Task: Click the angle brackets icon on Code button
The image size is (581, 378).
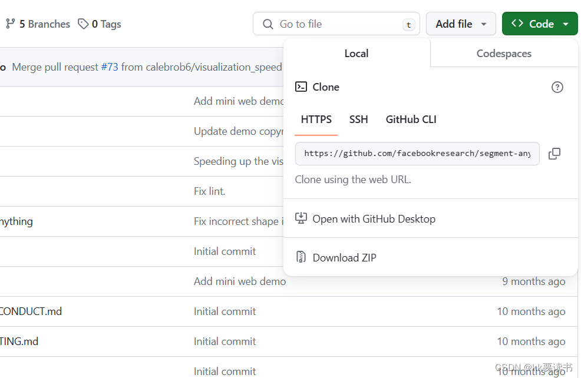Action: click(x=517, y=24)
